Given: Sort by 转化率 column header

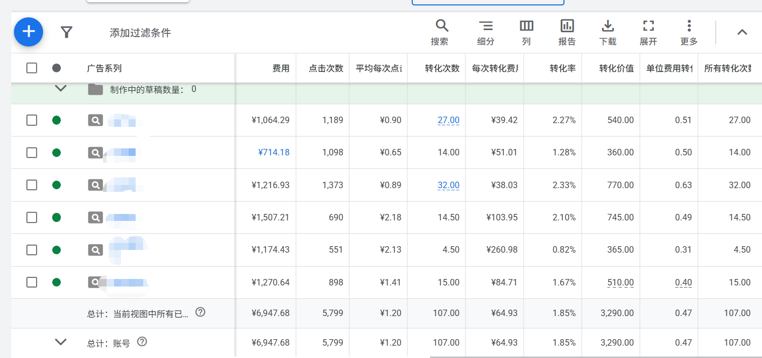Looking at the screenshot, I should [563, 68].
